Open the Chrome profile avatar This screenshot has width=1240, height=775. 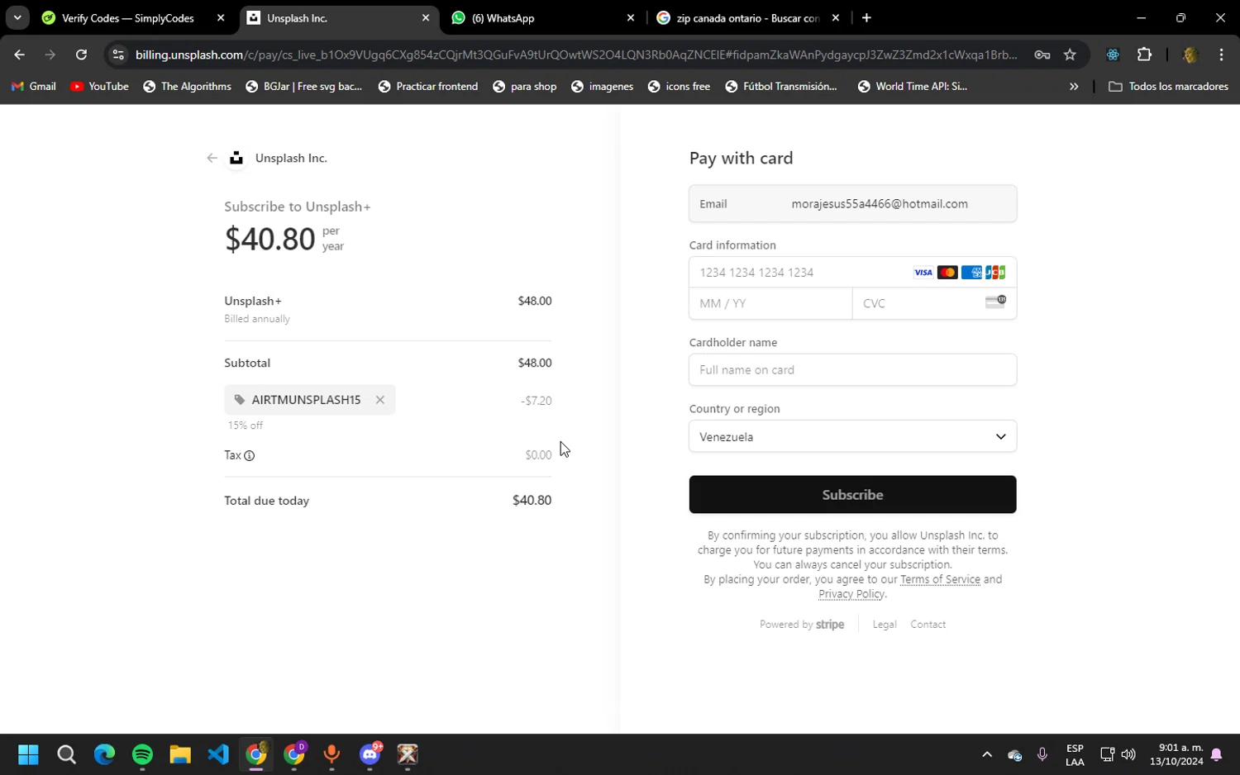click(x=1190, y=55)
